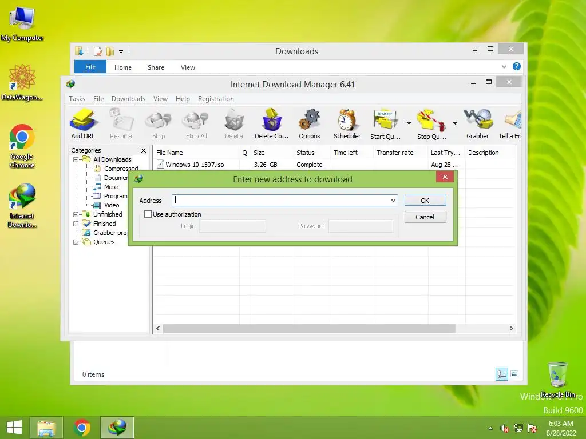Click the Stop Queue toolbar icon
The width and height of the screenshot is (586, 439).
(x=431, y=124)
